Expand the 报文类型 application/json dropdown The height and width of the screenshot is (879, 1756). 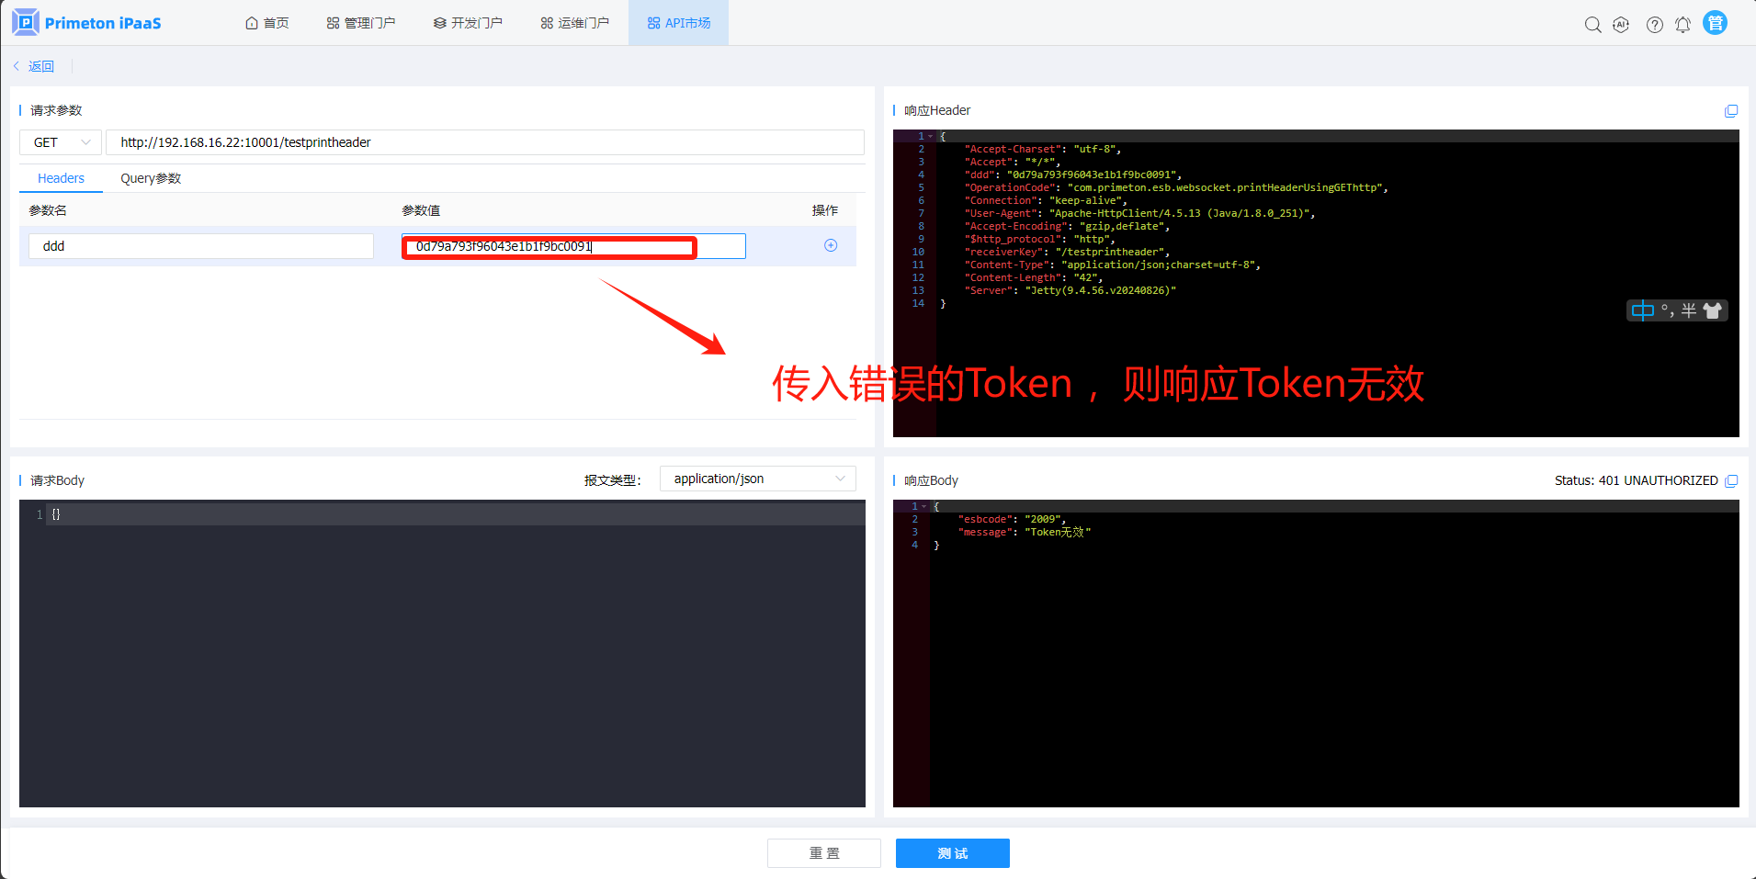tap(757, 479)
